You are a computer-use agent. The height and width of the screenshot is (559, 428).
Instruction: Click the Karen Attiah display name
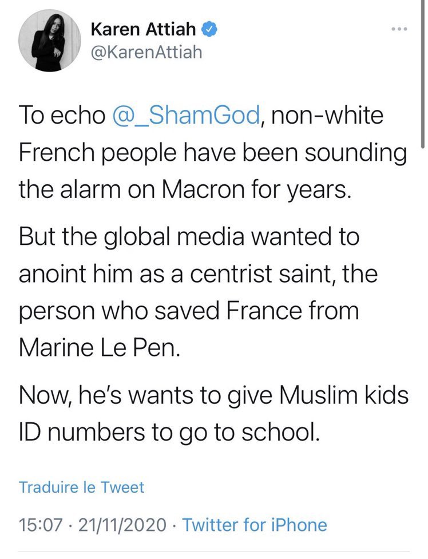146,28
